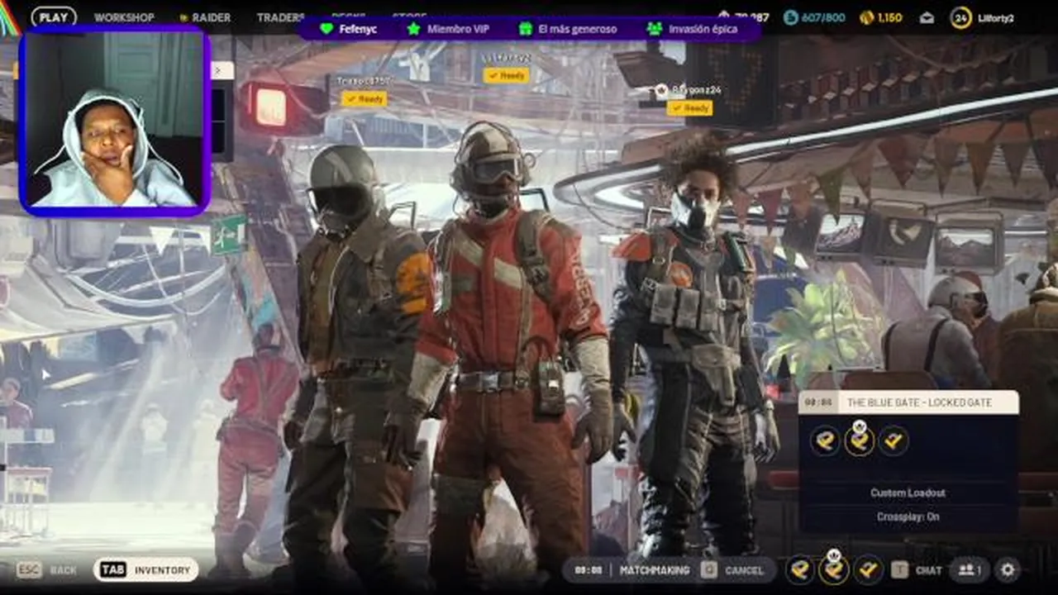The height and width of the screenshot is (595, 1058).
Task: Cancel matchmaking with the CANCEL button
Action: click(x=733, y=570)
